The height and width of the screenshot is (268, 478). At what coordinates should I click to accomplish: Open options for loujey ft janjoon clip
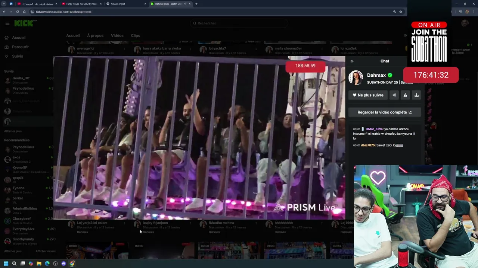click(x=190, y=223)
